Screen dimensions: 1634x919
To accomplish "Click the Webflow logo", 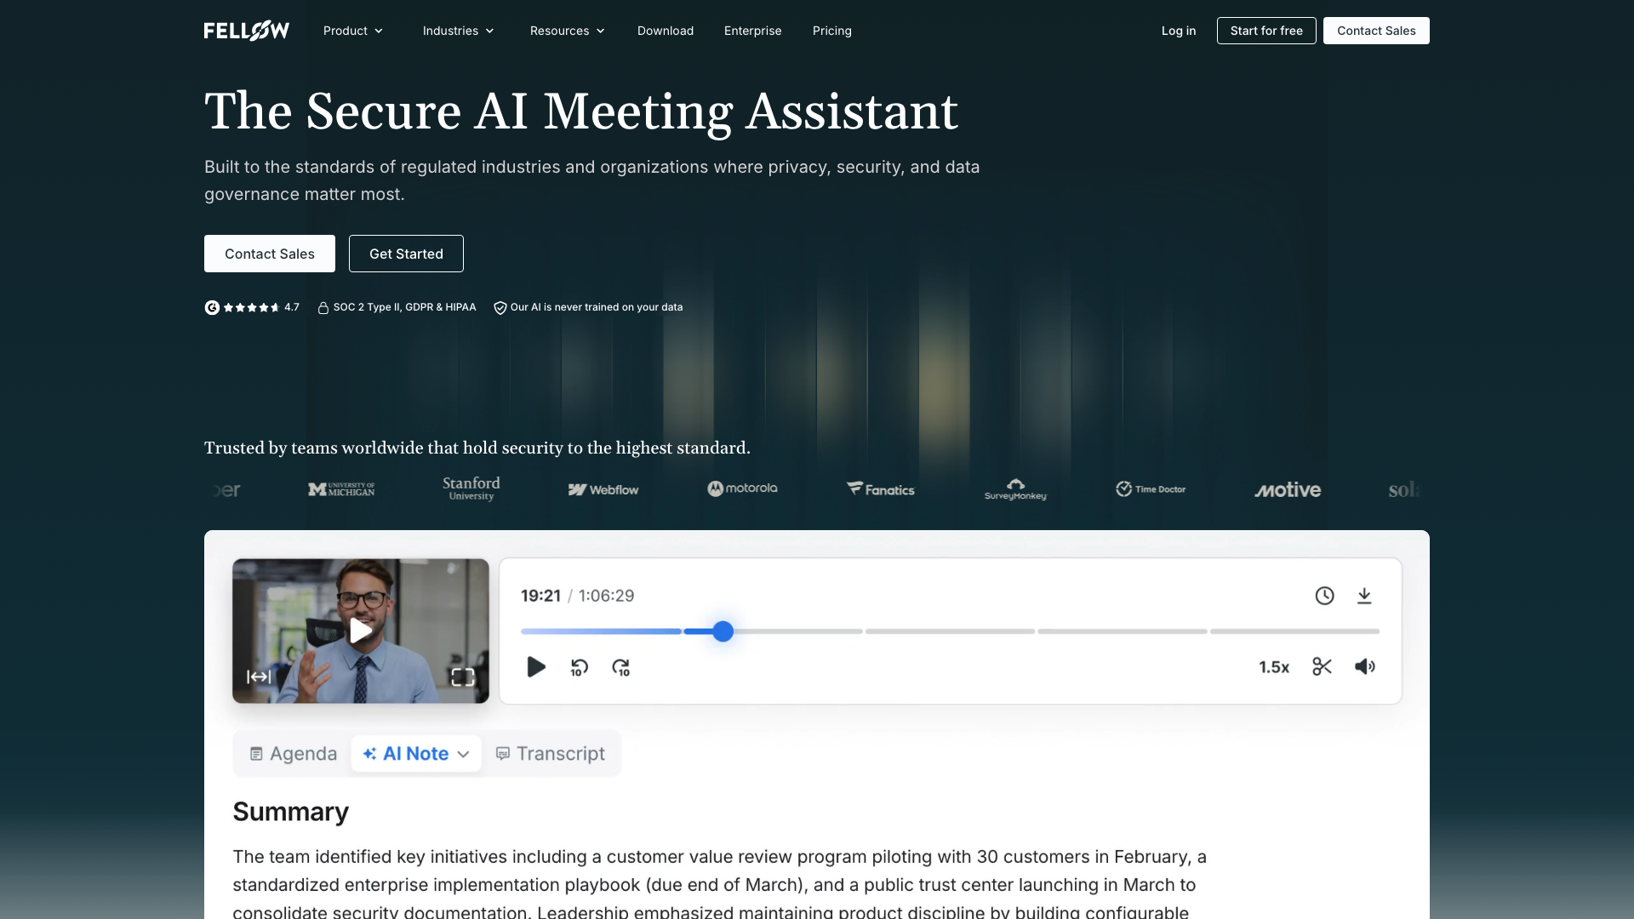I will [x=603, y=489].
